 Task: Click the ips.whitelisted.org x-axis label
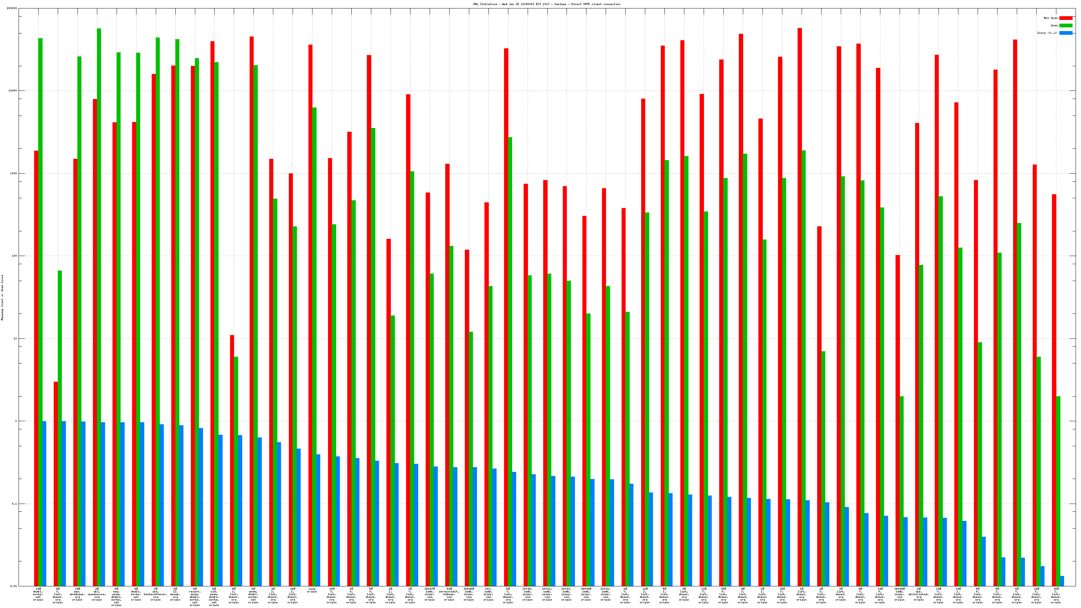pyautogui.click(x=919, y=594)
